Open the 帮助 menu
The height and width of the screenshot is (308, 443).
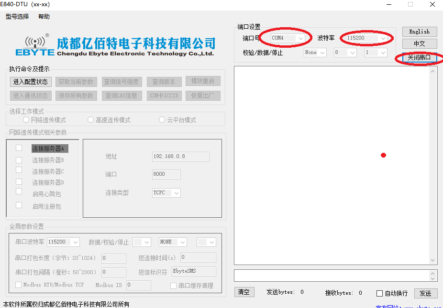pyautogui.click(x=43, y=16)
